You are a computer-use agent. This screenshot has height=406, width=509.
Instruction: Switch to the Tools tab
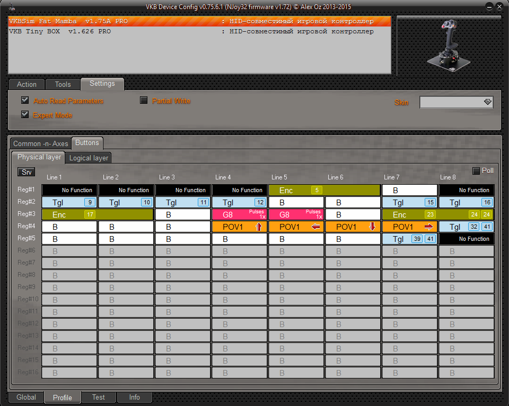pyautogui.click(x=63, y=84)
